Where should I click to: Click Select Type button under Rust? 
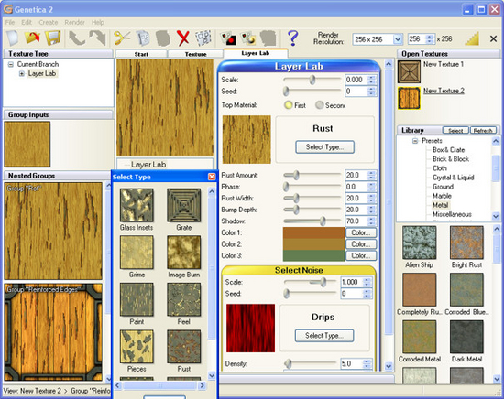click(324, 147)
